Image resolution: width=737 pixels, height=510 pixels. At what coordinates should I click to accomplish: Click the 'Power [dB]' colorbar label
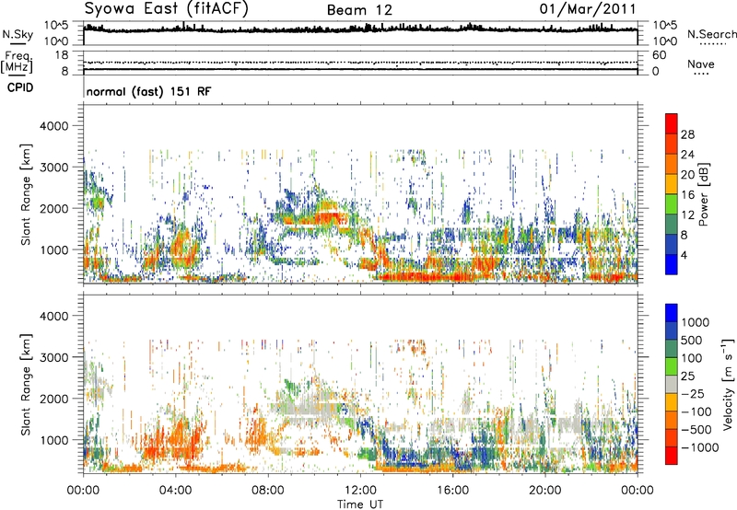click(x=704, y=194)
